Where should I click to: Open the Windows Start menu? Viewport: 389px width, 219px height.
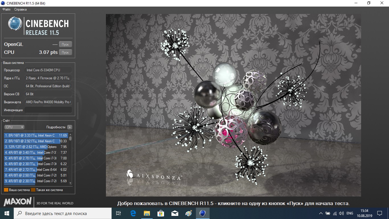(x=7, y=213)
